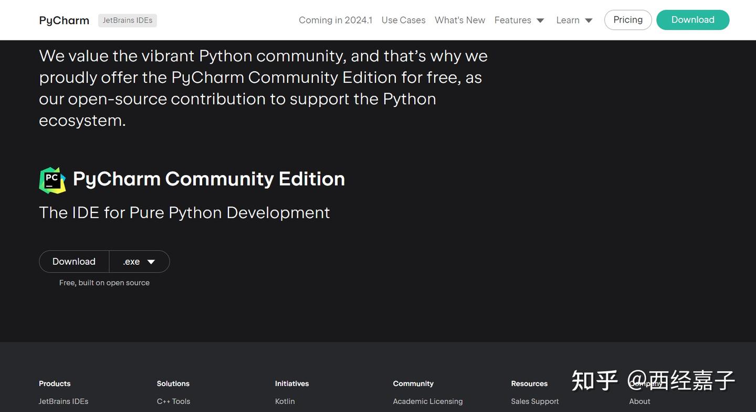Open the C++ Tools link
Viewport: 756px width, 412px height.
pyautogui.click(x=173, y=401)
